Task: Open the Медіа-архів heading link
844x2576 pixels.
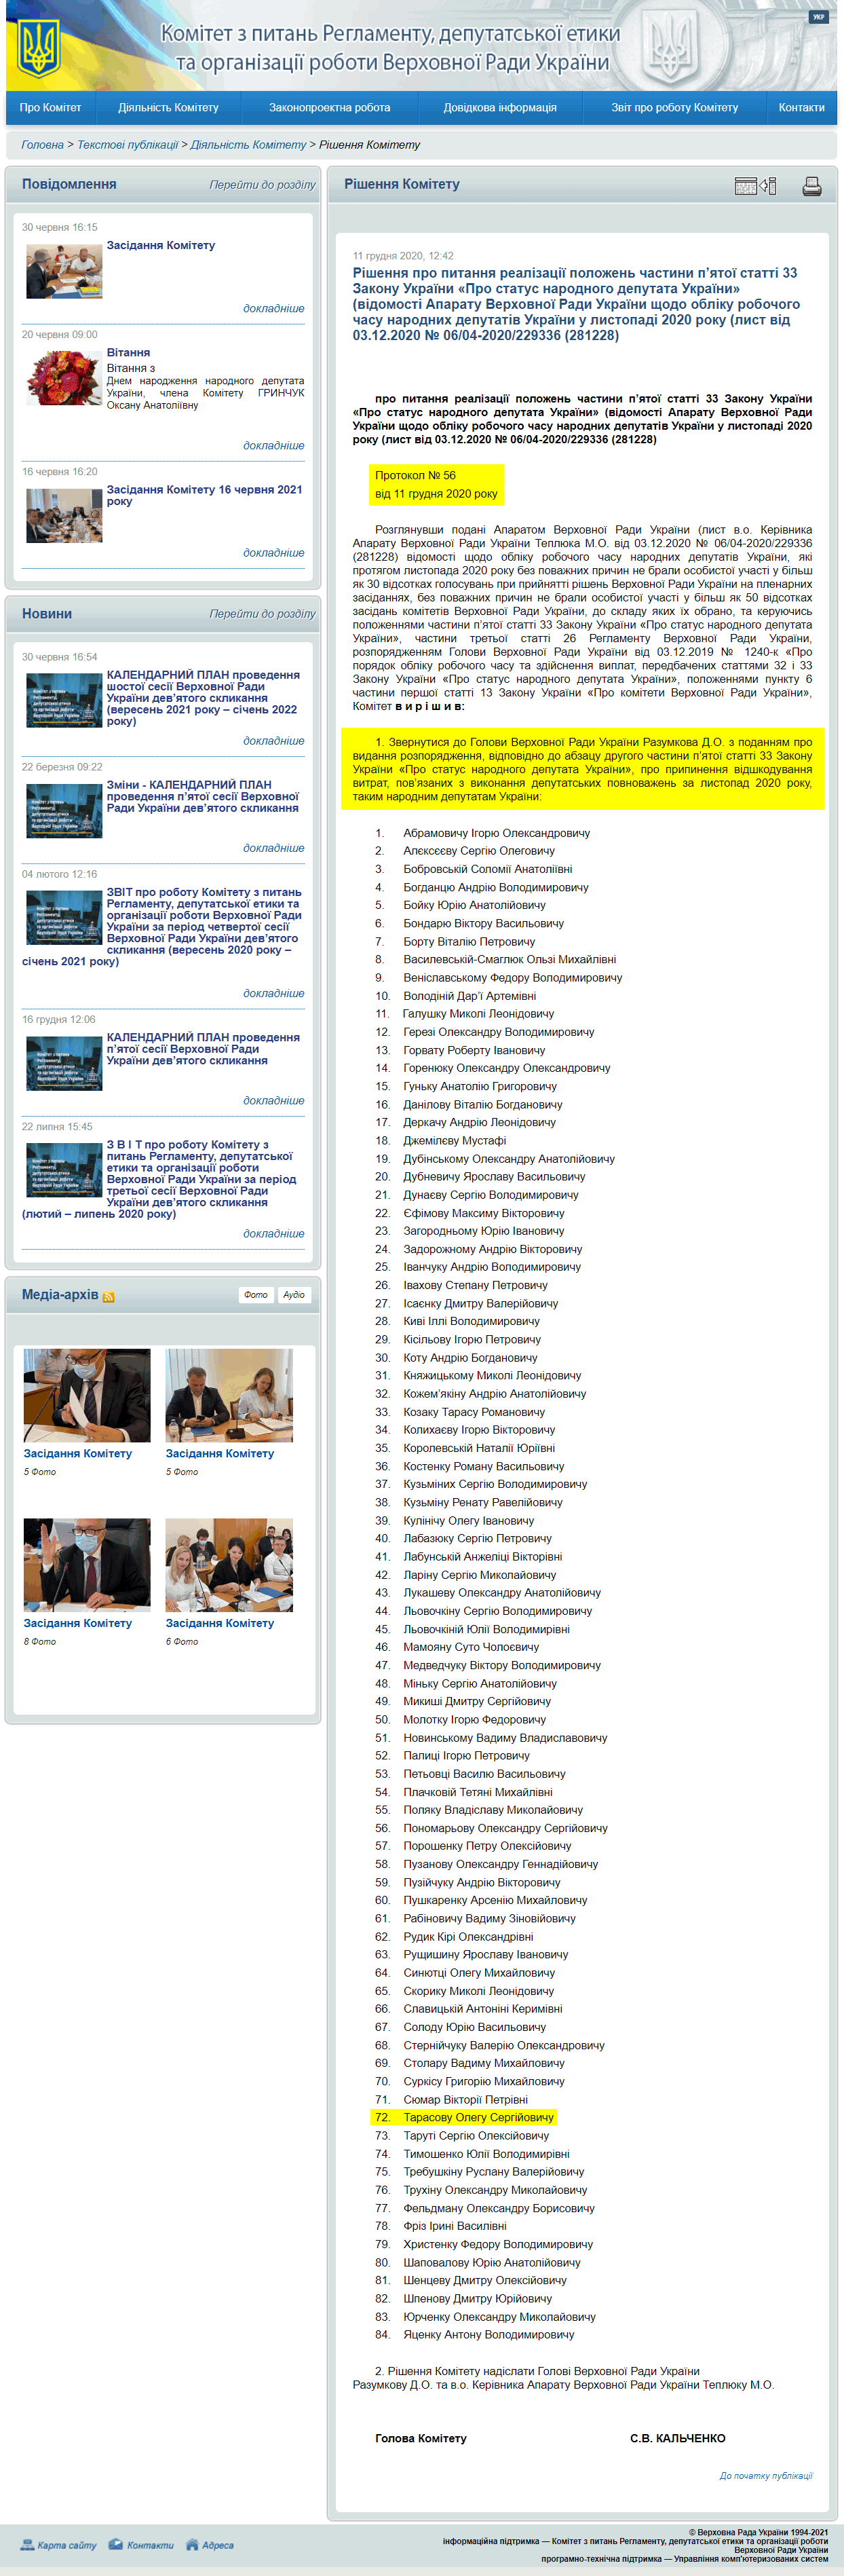Action: (60, 1295)
